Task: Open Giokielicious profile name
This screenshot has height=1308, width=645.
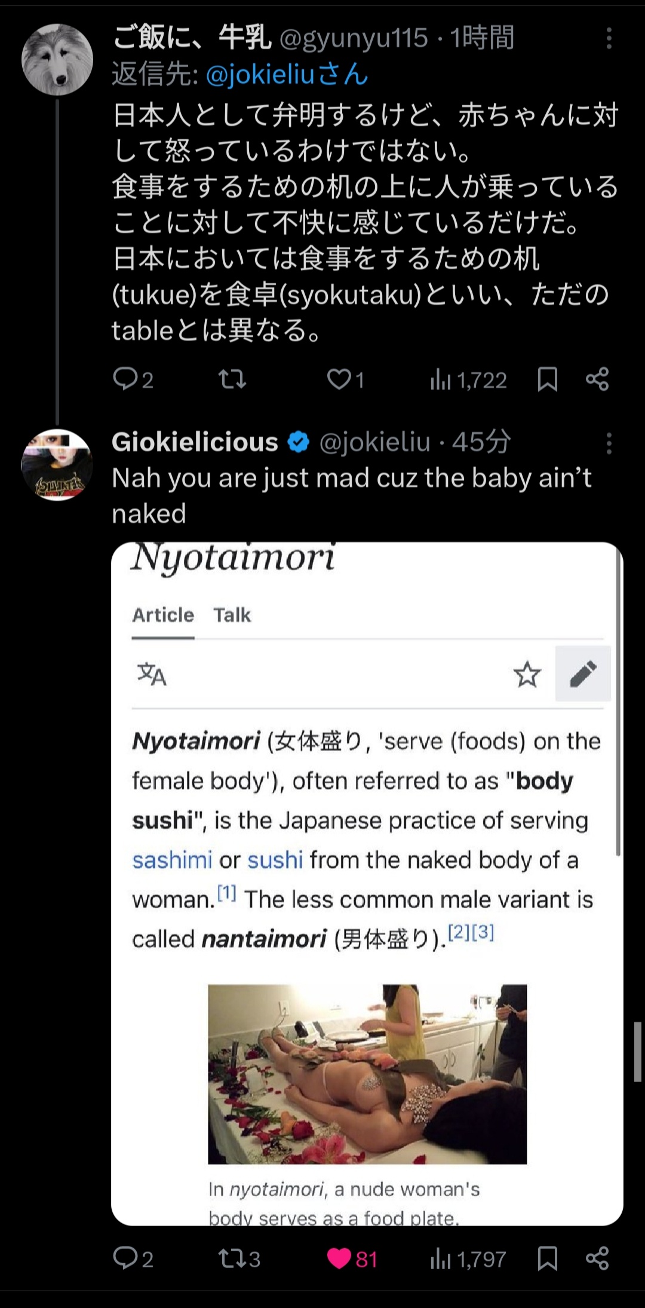Action: [x=195, y=442]
